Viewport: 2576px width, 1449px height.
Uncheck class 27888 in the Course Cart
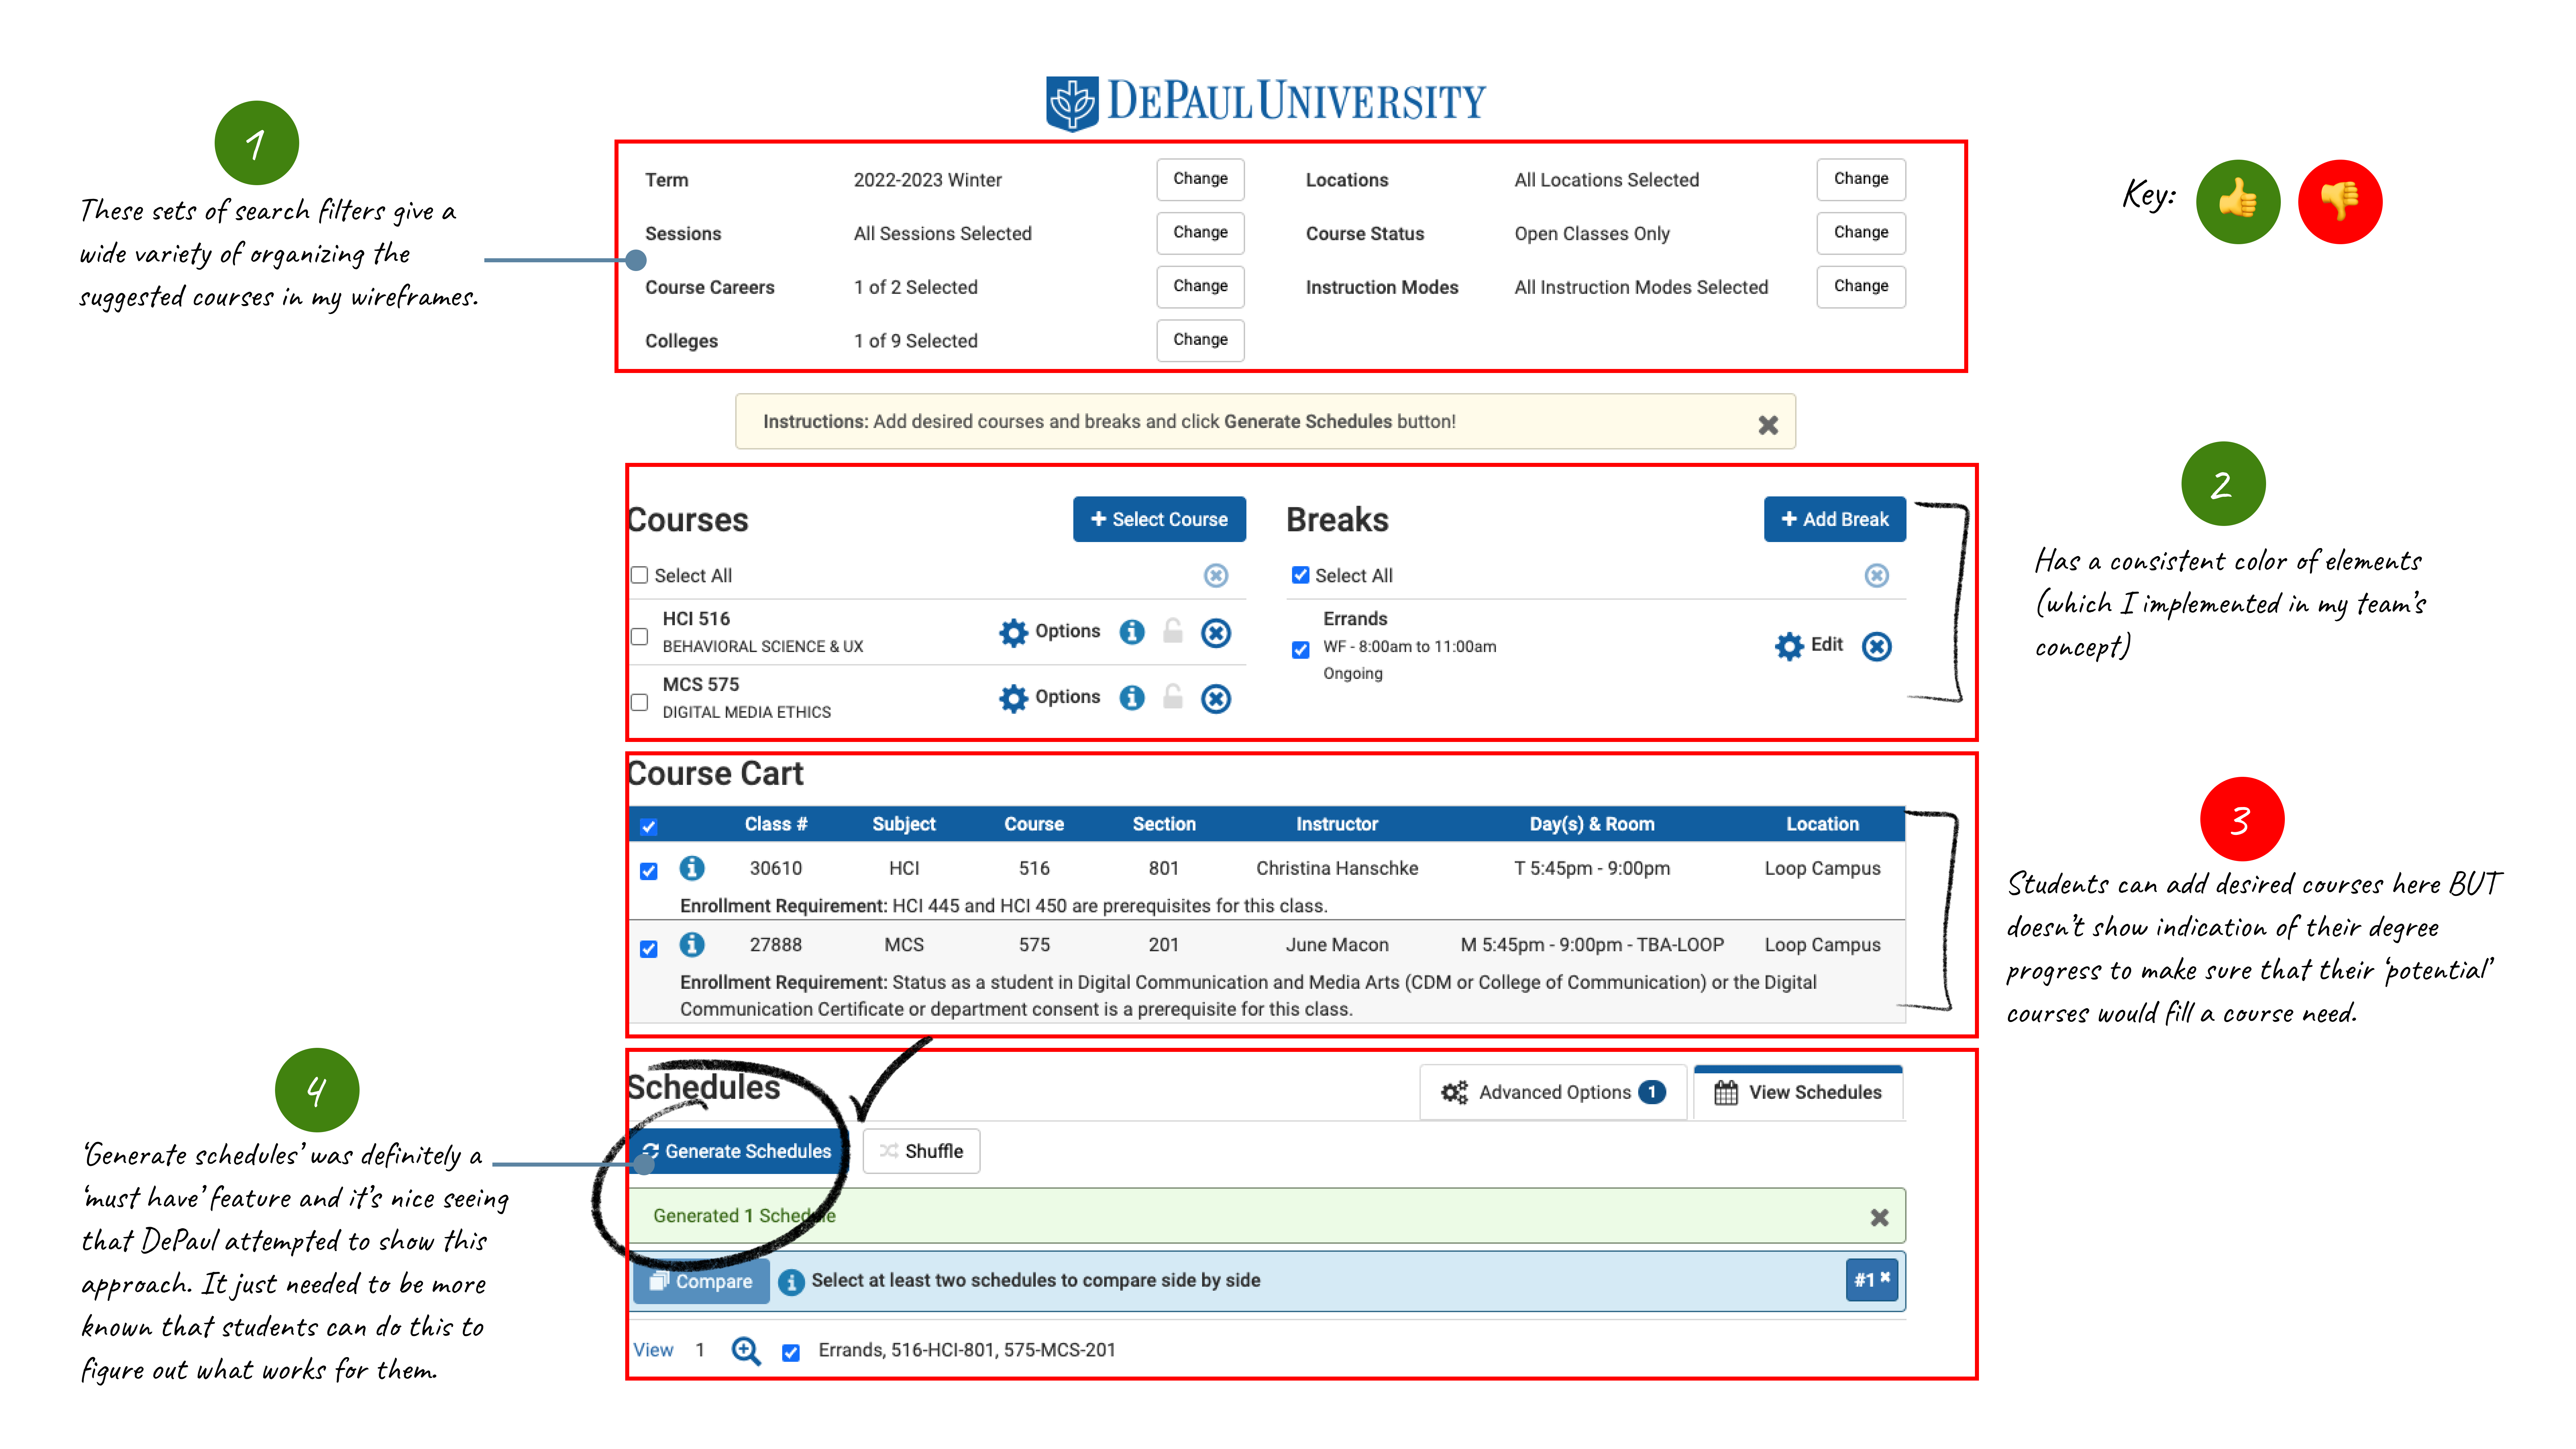[x=649, y=949]
